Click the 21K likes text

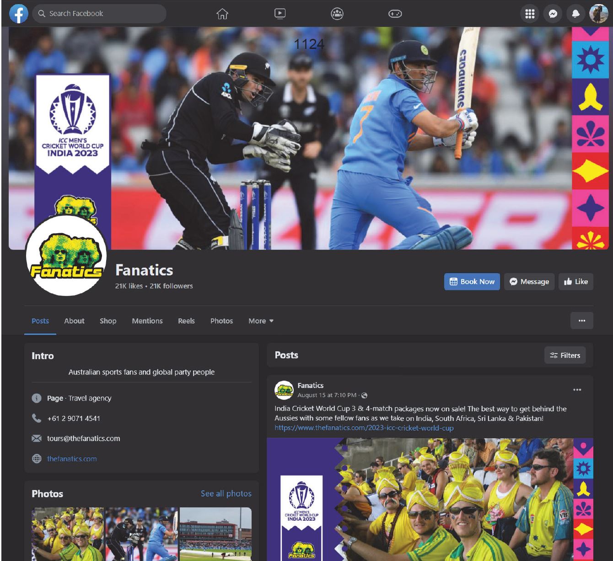(129, 286)
